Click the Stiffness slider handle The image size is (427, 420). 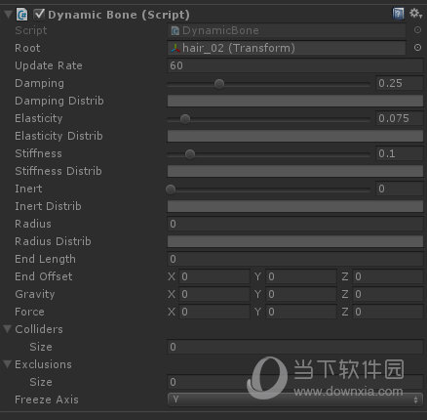pos(190,154)
